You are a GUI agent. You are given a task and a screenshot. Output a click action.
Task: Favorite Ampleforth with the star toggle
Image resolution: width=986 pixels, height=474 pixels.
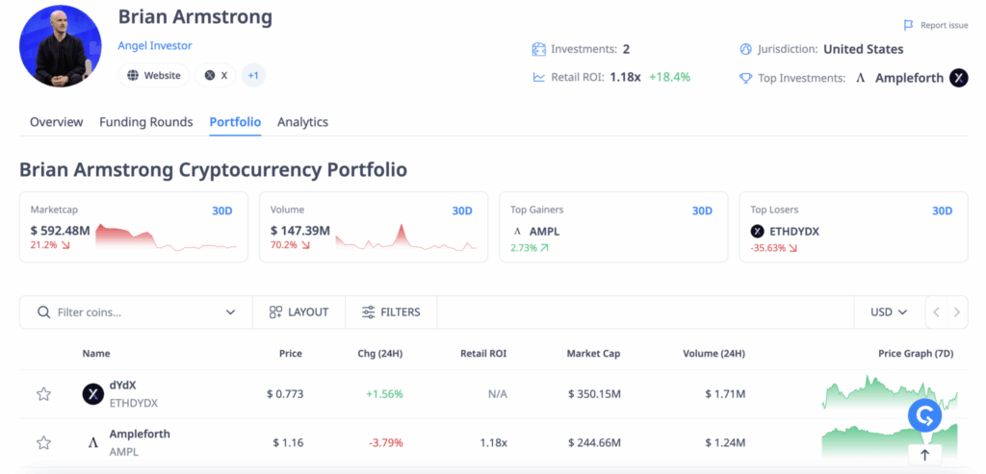[43, 443]
